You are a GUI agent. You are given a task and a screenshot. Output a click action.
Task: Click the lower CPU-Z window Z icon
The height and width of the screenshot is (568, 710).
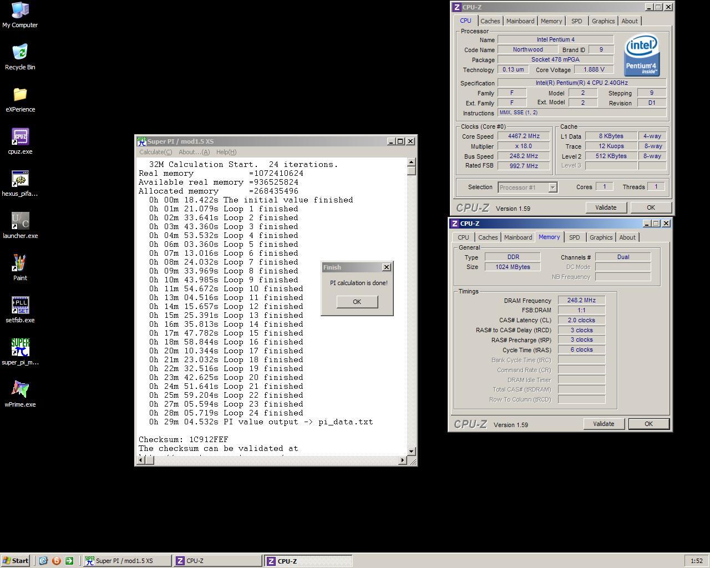pyautogui.click(x=454, y=224)
